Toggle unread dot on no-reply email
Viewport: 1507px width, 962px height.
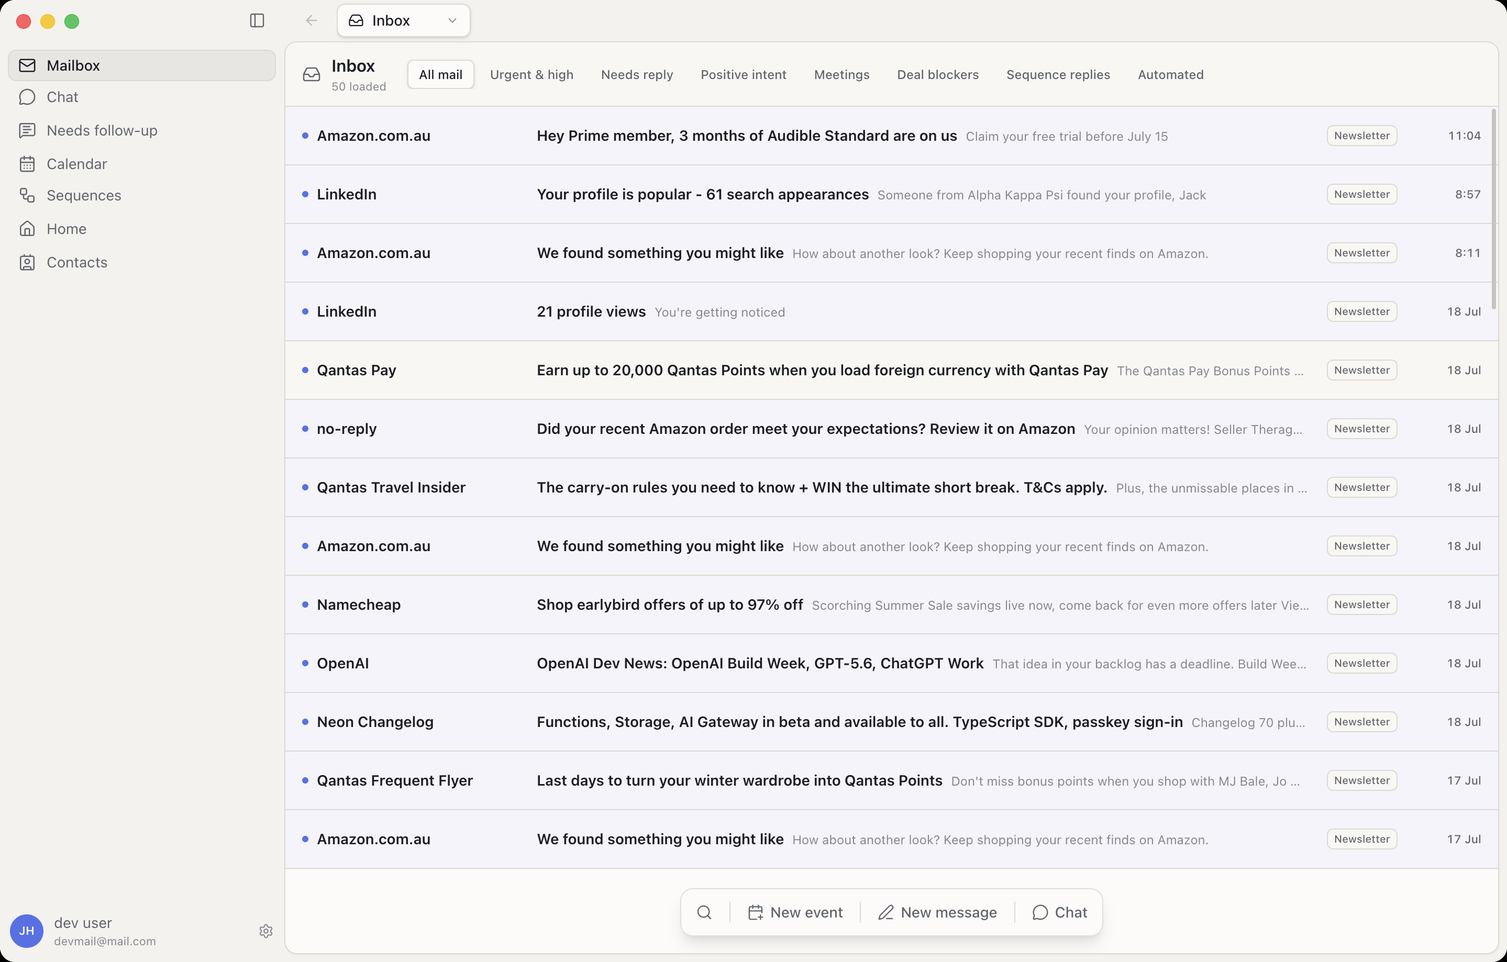(305, 429)
